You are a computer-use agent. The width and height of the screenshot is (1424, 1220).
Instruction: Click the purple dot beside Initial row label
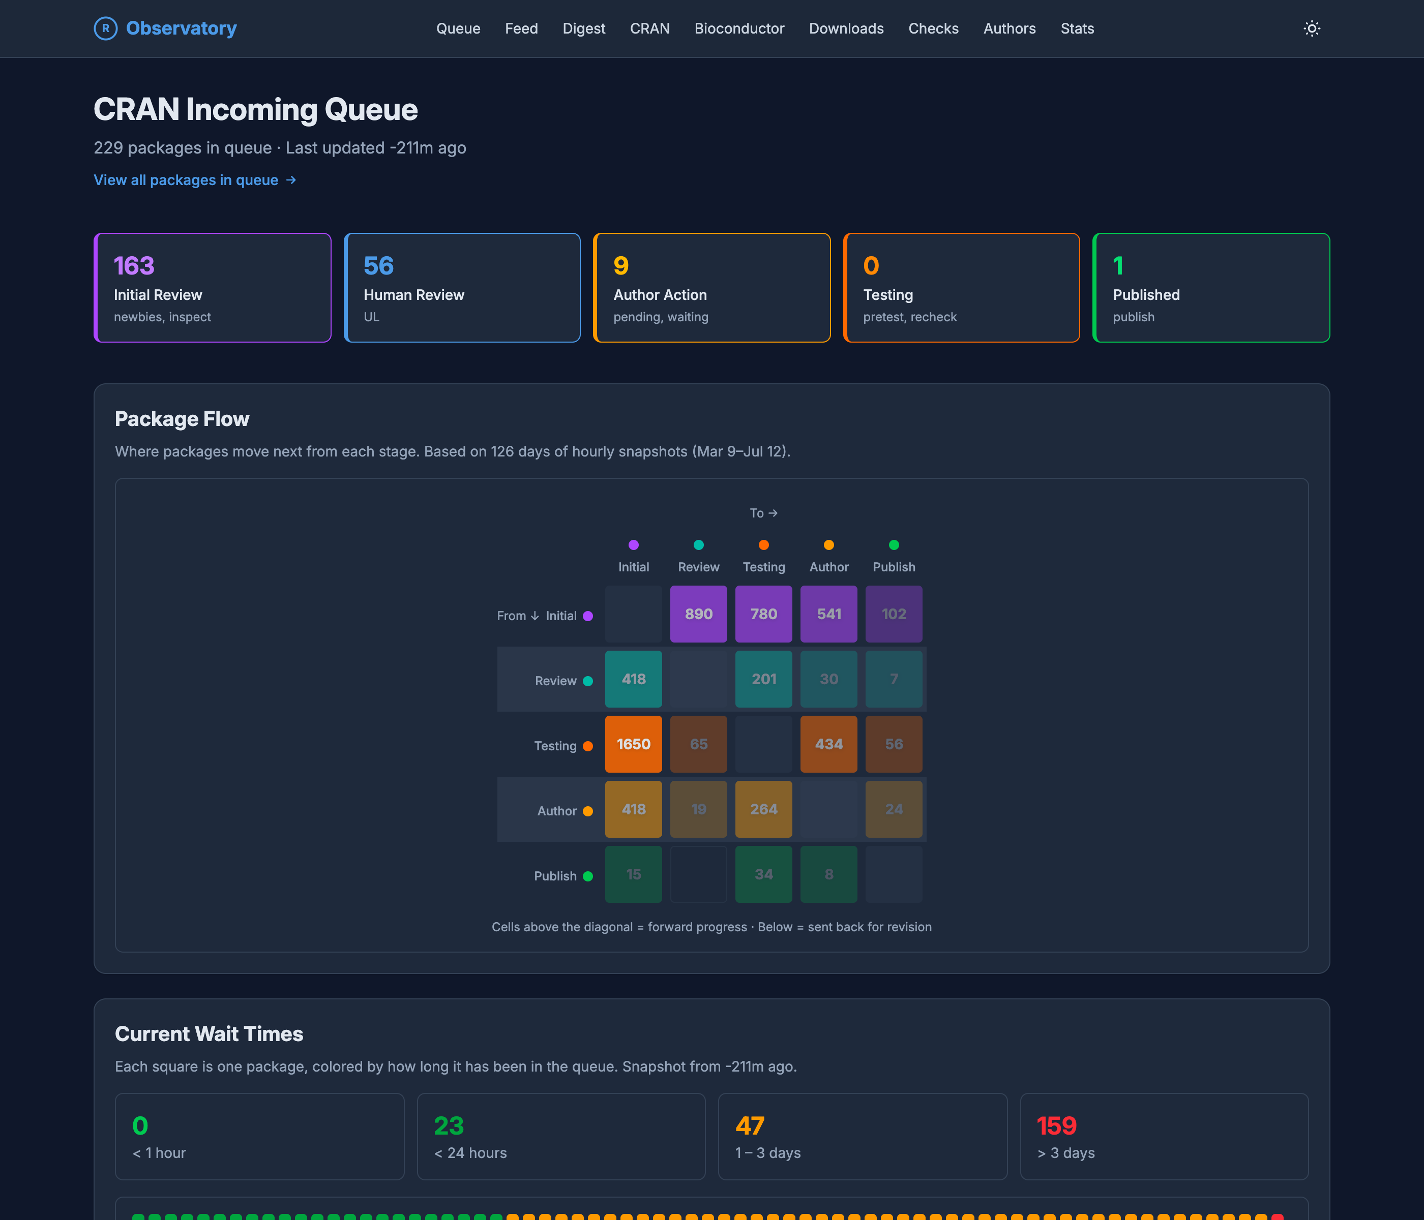pos(587,616)
